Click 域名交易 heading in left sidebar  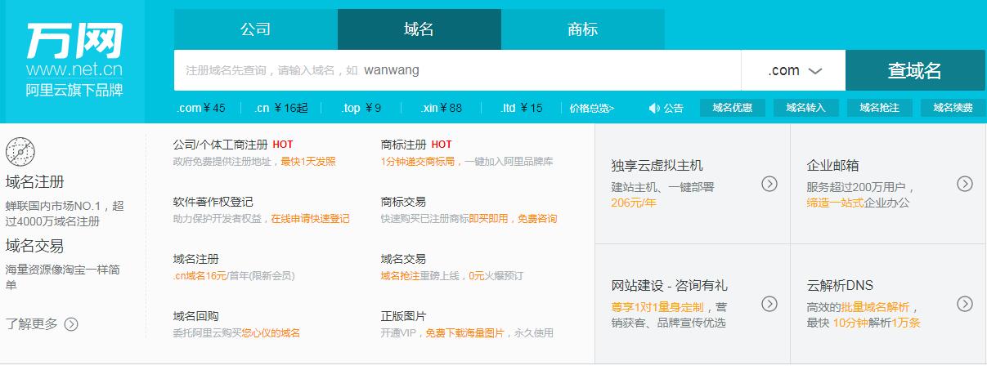34,246
